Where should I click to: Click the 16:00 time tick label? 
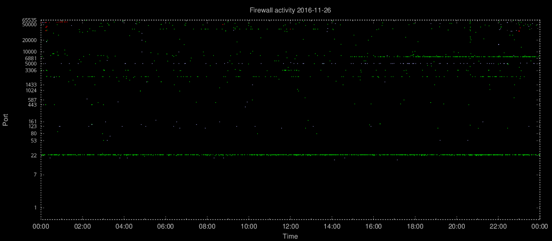pyautogui.click(x=373, y=227)
